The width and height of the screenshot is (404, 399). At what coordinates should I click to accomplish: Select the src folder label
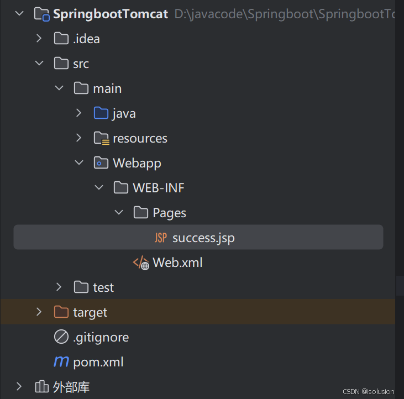81,64
